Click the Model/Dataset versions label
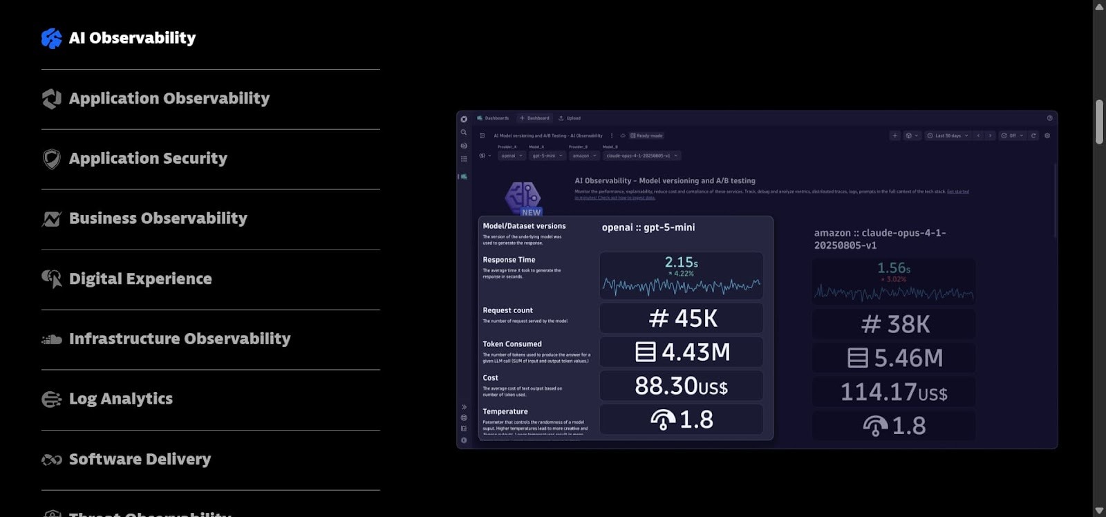This screenshot has height=517, width=1106. point(524,226)
